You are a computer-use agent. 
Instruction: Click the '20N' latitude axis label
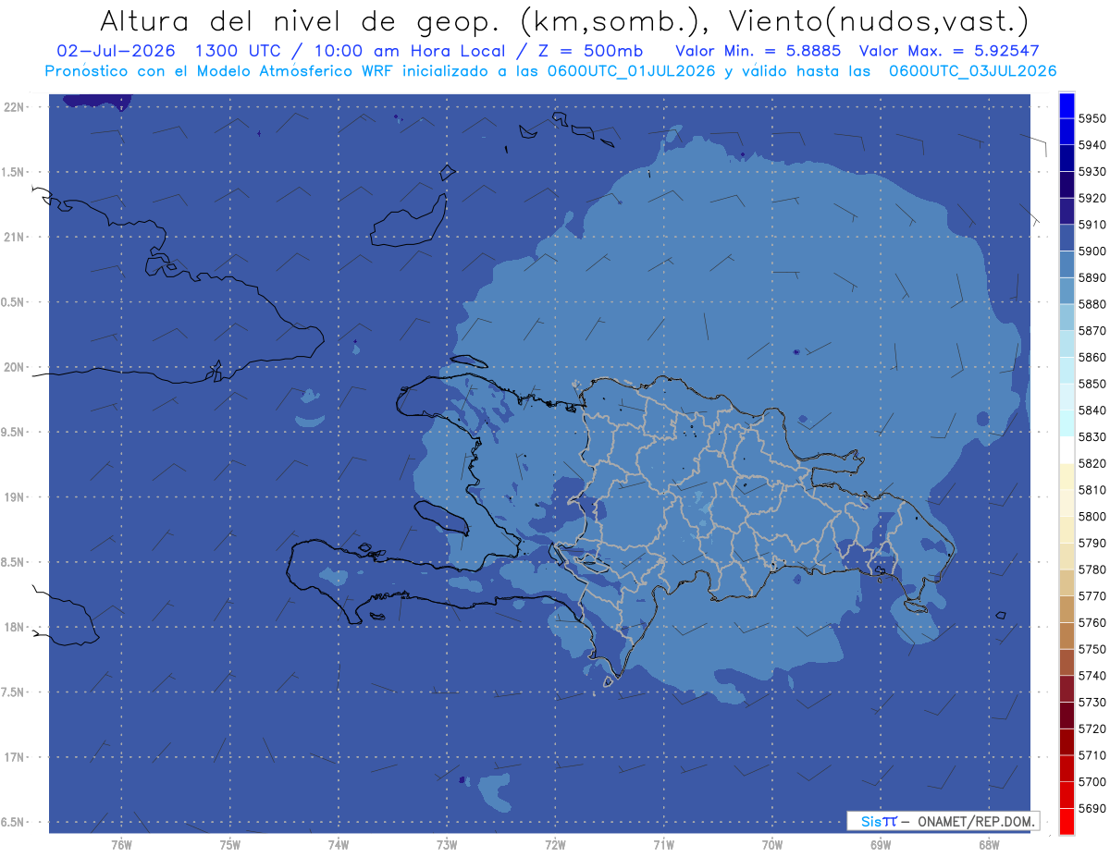(x=13, y=367)
